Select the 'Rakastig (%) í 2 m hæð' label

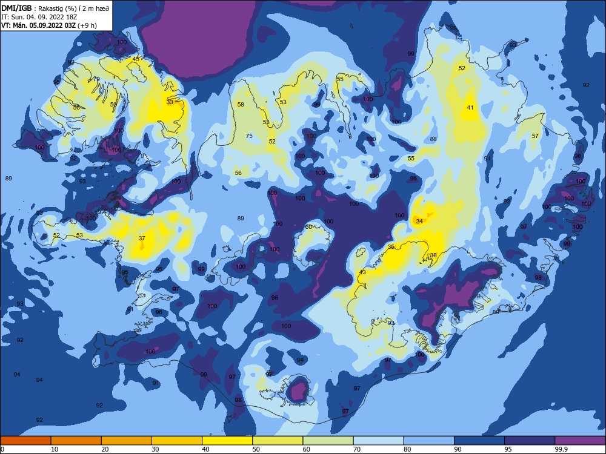click(x=74, y=8)
